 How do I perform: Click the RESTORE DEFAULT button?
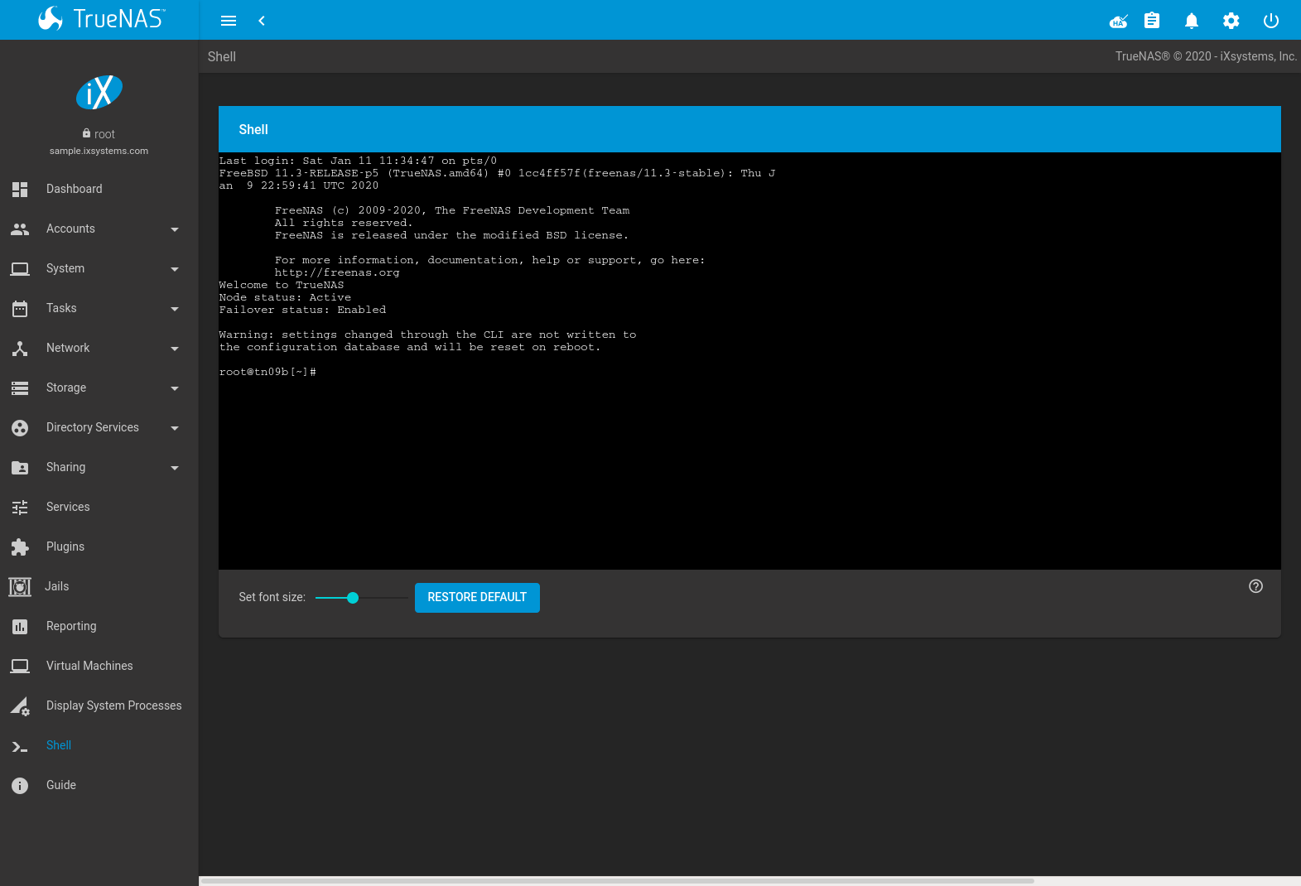(x=477, y=598)
